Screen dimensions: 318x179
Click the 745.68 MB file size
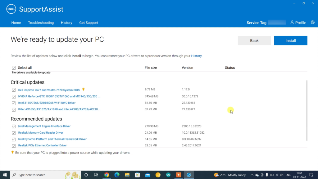(152, 96)
